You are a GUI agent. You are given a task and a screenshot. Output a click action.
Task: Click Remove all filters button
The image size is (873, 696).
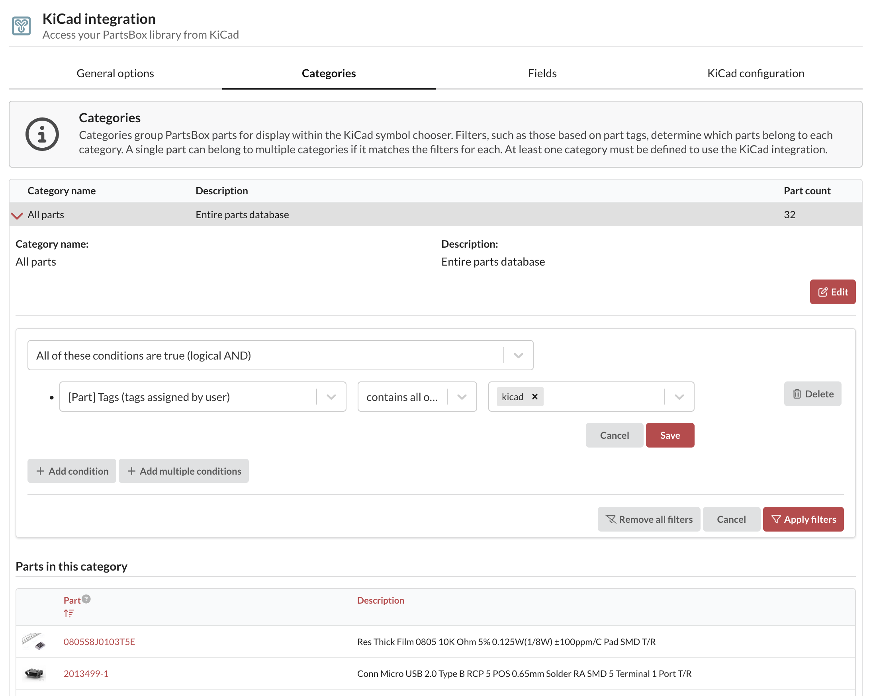[x=649, y=519]
